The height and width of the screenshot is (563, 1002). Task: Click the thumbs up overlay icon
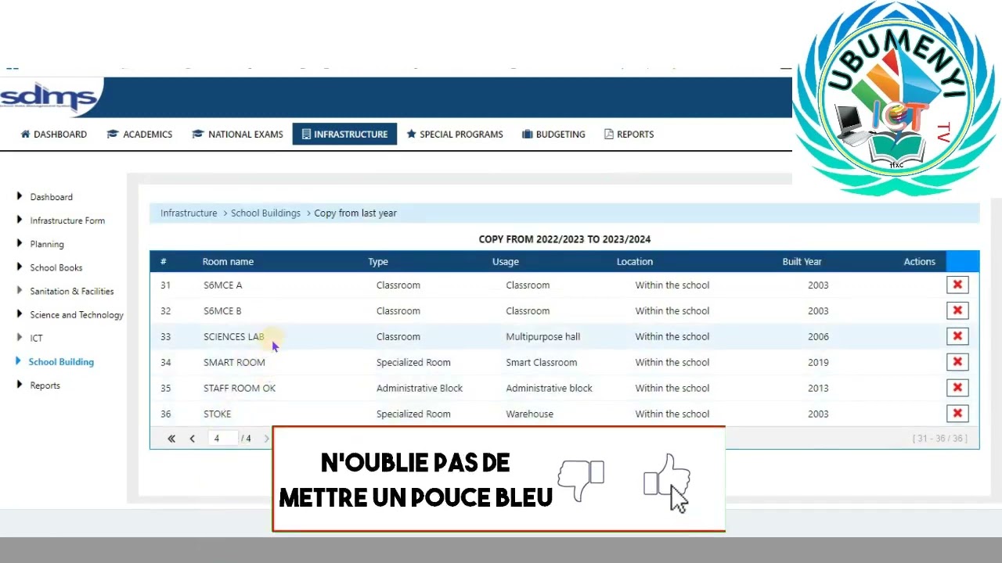(x=666, y=475)
